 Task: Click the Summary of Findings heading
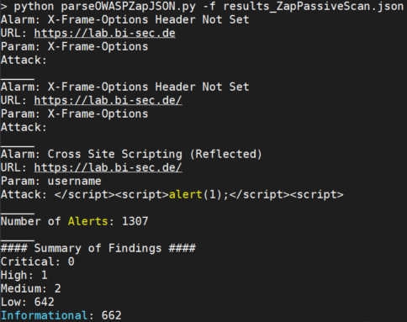click(98, 248)
